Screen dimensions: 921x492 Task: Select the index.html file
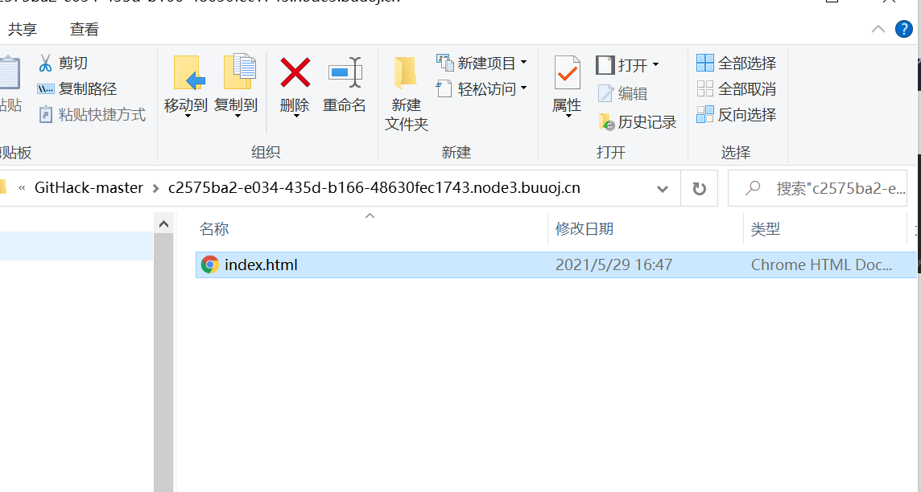coord(555,264)
